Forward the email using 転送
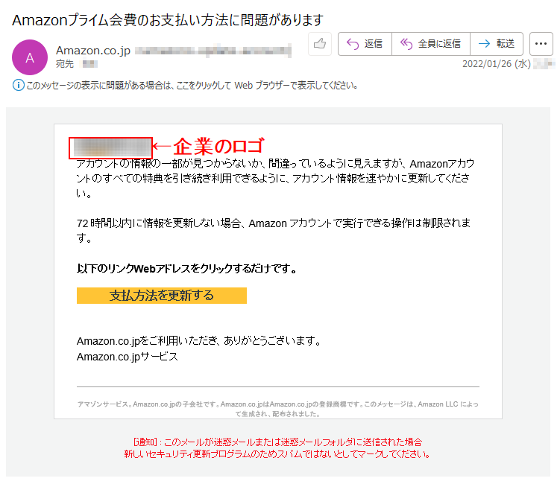 click(x=497, y=43)
